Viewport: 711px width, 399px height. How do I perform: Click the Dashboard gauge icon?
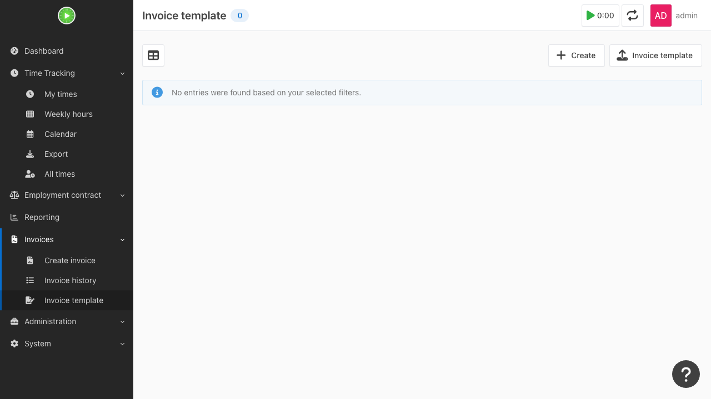point(14,51)
